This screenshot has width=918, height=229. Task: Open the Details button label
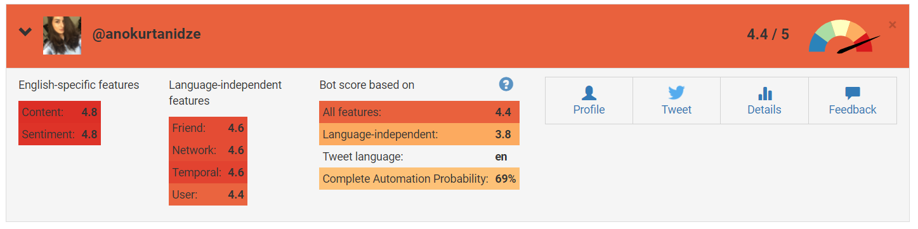764,110
